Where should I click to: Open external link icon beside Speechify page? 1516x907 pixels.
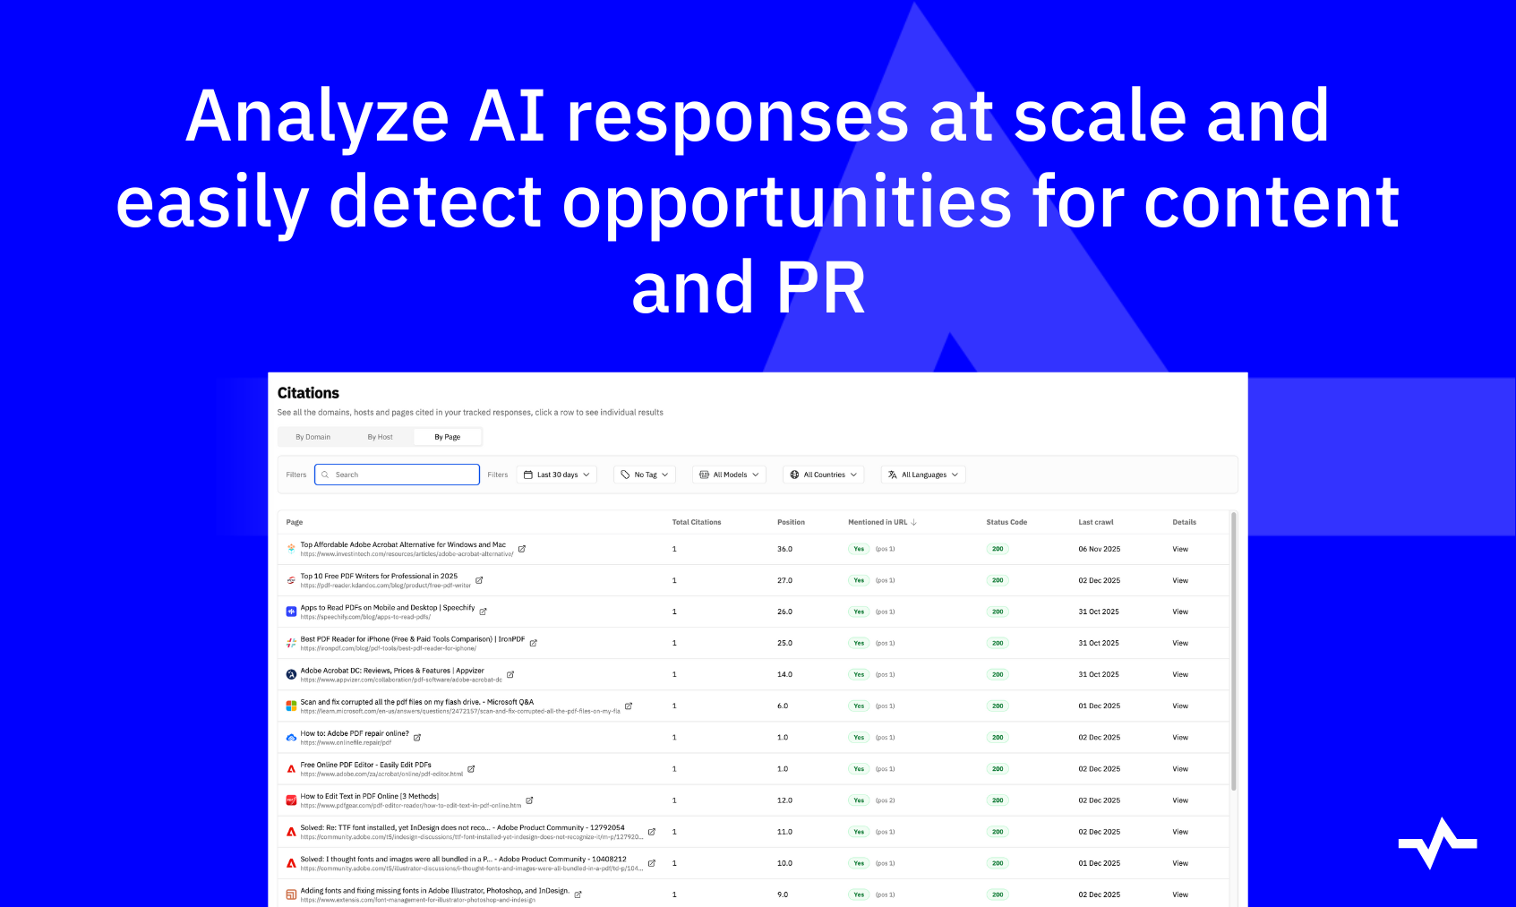pyautogui.click(x=483, y=612)
